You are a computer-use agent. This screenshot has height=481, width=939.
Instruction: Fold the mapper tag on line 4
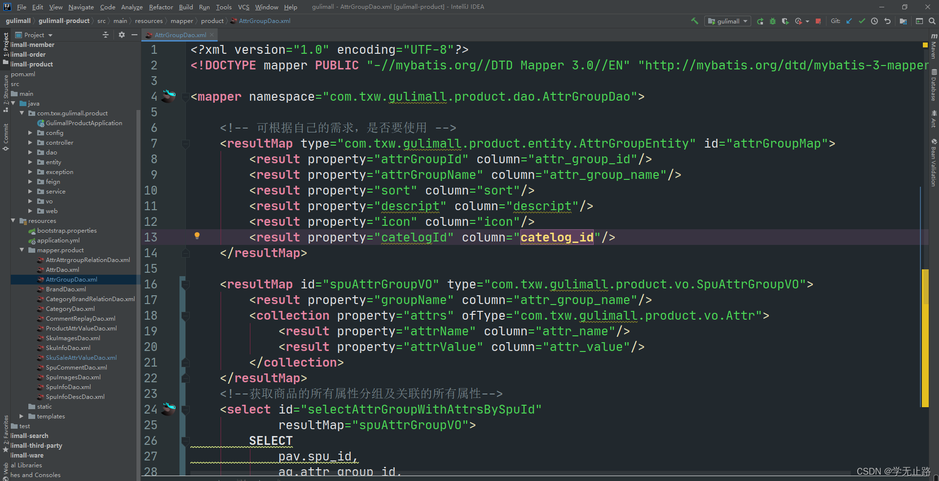pyautogui.click(x=185, y=97)
